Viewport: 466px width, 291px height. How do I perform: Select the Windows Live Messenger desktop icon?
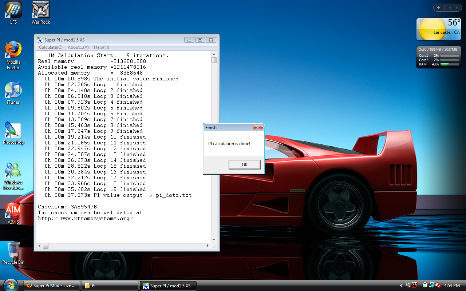coord(13,176)
